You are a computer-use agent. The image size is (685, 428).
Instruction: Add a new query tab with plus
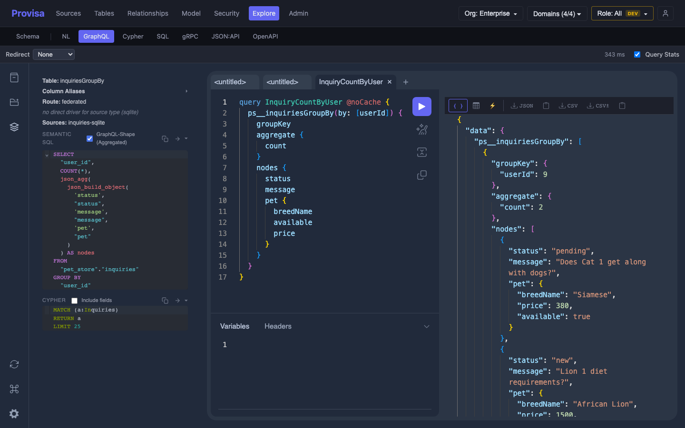coord(406,82)
